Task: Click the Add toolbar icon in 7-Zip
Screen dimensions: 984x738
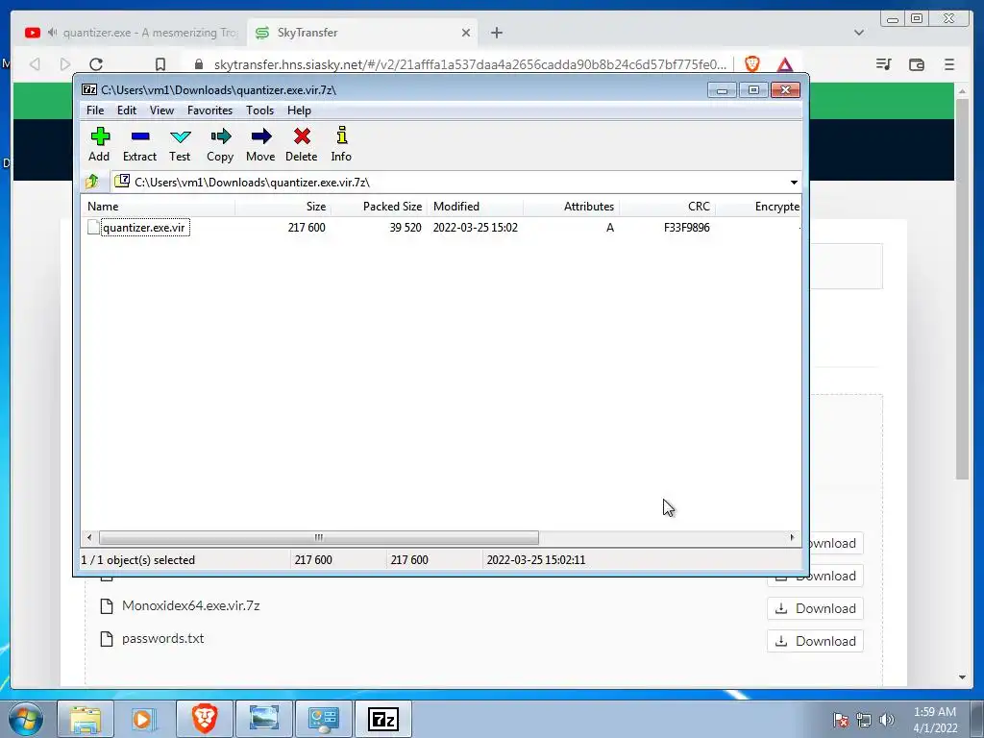Action: pos(99,144)
